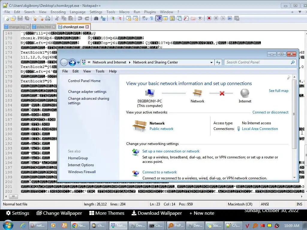Click the Stop Recording macro icon

click(216, 18)
